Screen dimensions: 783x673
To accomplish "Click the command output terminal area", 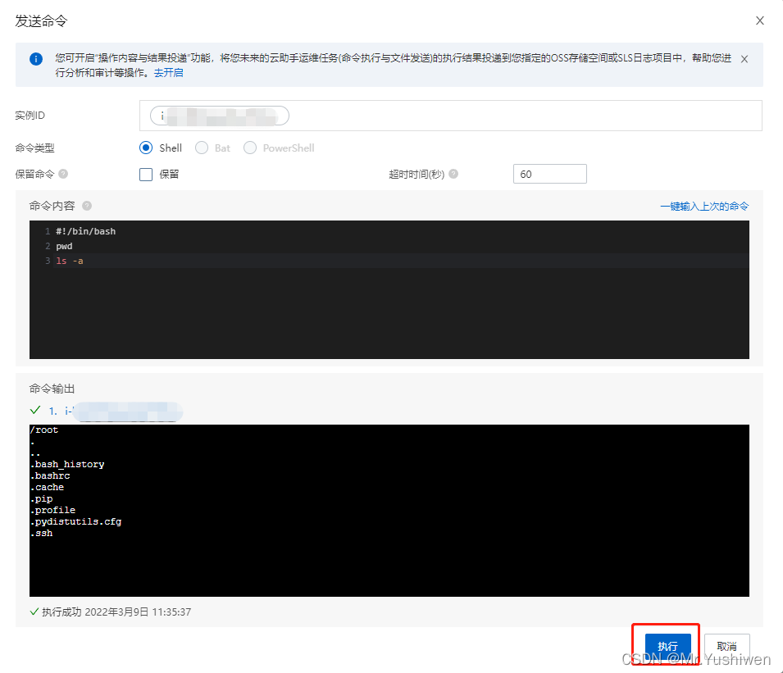I will [x=389, y=557].
